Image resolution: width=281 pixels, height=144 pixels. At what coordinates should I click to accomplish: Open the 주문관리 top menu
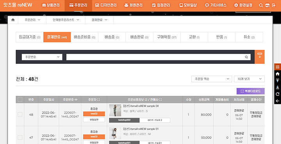78,5
